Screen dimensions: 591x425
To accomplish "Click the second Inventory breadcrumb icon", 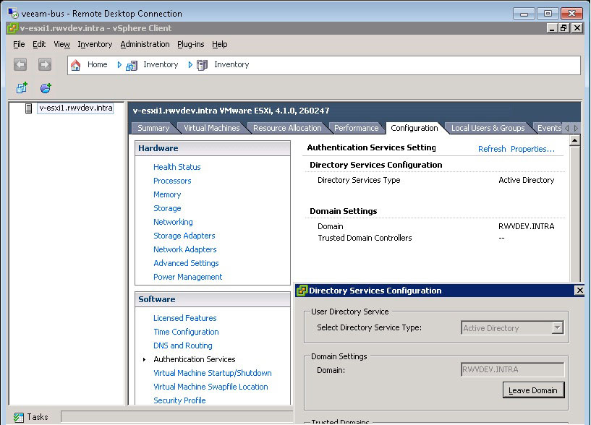I will [x=203, y=65].
